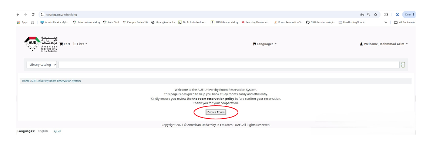The width and height of the screenshot is (433, 153).
Task: Open the Cart in the header
Action: click(x=65, y=44)
